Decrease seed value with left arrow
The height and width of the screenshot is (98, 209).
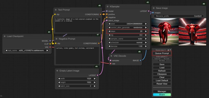109,24
